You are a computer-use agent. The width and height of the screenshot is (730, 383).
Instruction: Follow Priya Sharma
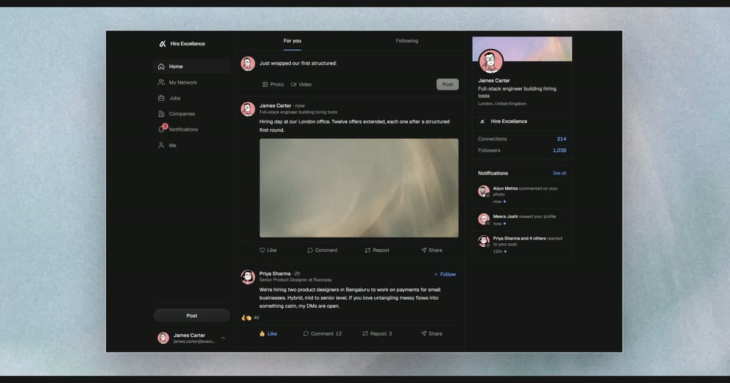[x=445, y=274]
